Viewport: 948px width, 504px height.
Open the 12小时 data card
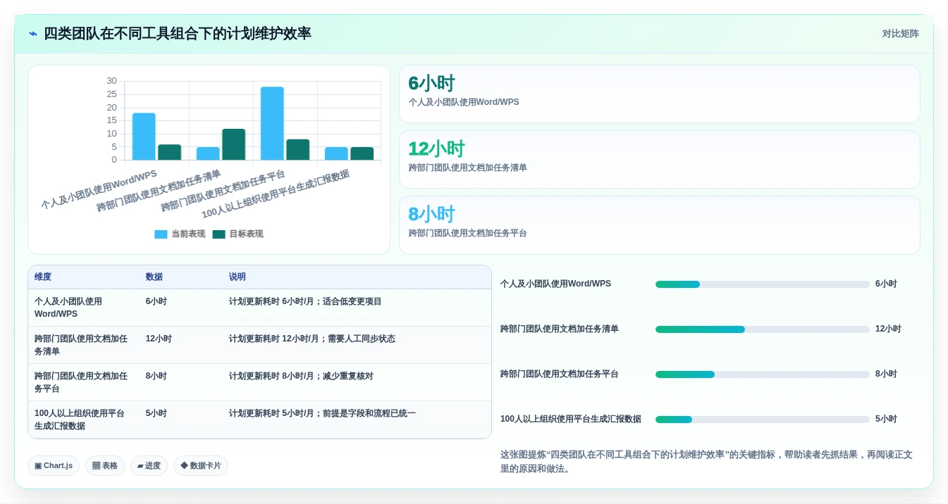pyautogui.click(x=659, y=159)
